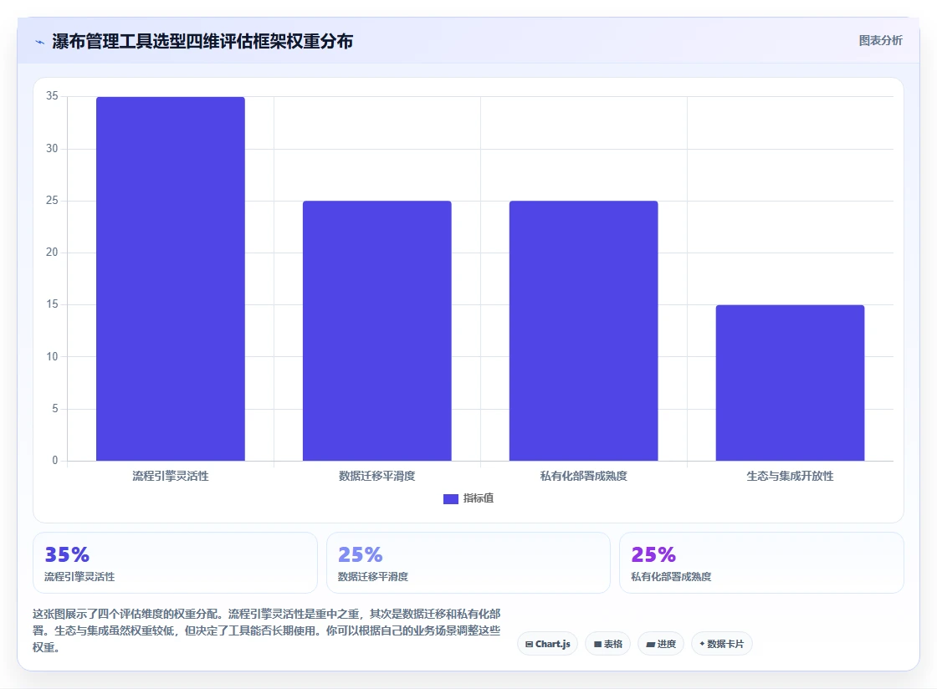Click the 生态与集成开放性 x-axis label

click(x=790, y=476)
